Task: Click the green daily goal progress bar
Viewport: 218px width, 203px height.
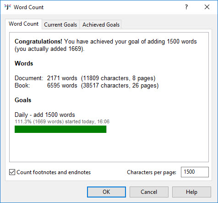Action: tap(60, 129)
